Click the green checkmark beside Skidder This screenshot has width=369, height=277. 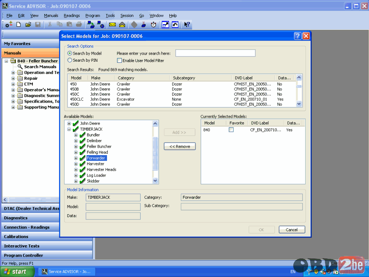tap(82, 181)
